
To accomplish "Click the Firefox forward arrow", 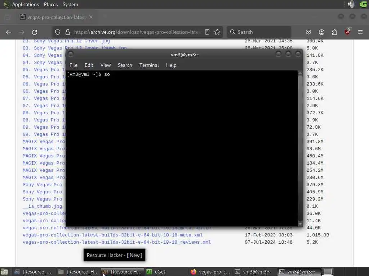I will (22, 32).
